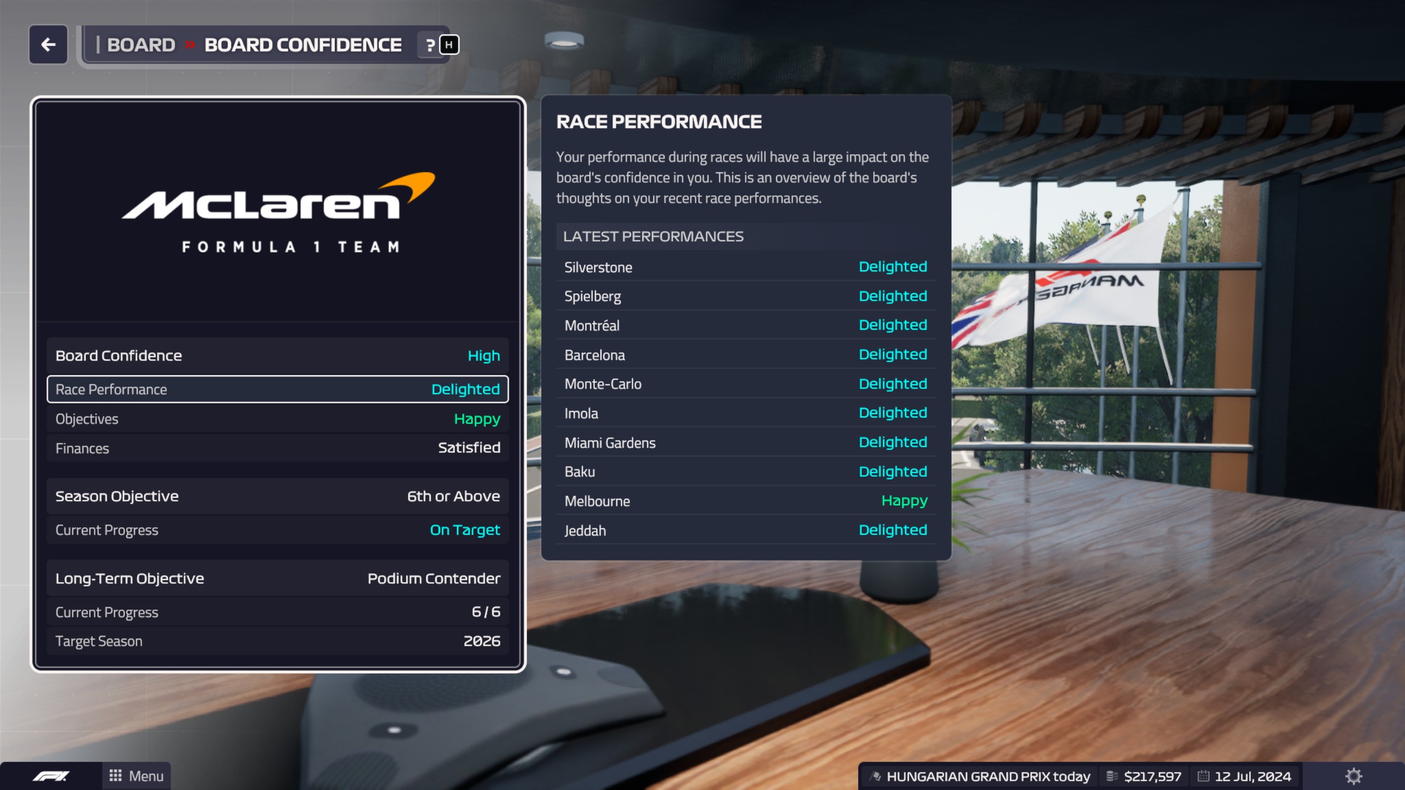Image resolution: width=1405 pixels, height=790 pixels.
Task: Click the Hungarian Grand Prix race icon
Action: pyautogui.click(x=876, y=776)
